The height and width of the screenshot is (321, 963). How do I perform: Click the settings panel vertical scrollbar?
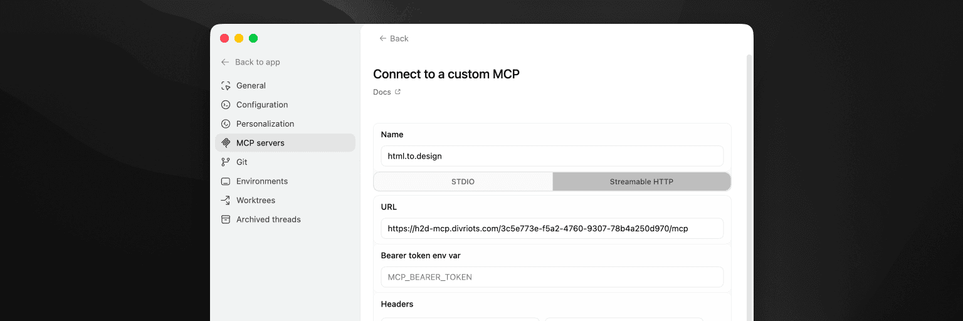click(749, 188)
